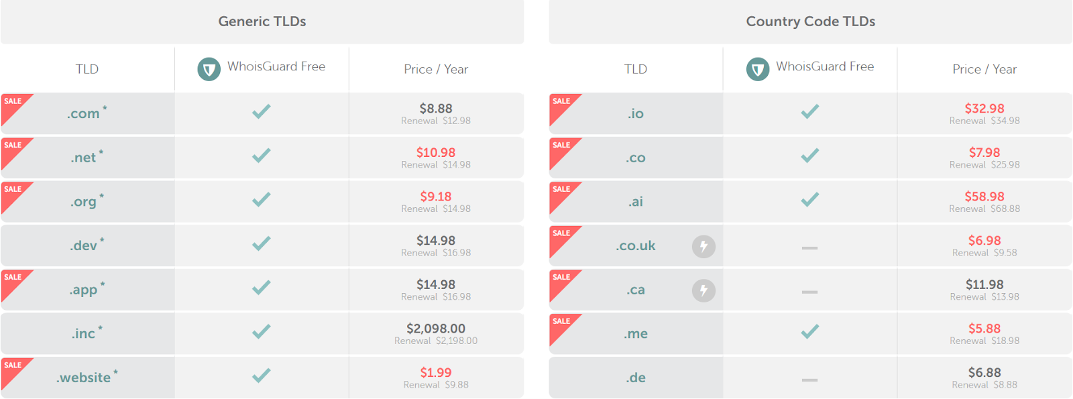The image size is (1073, 399).
Task: Click the WhoisGuard dash for .de
Action: [x=810, y=380]
